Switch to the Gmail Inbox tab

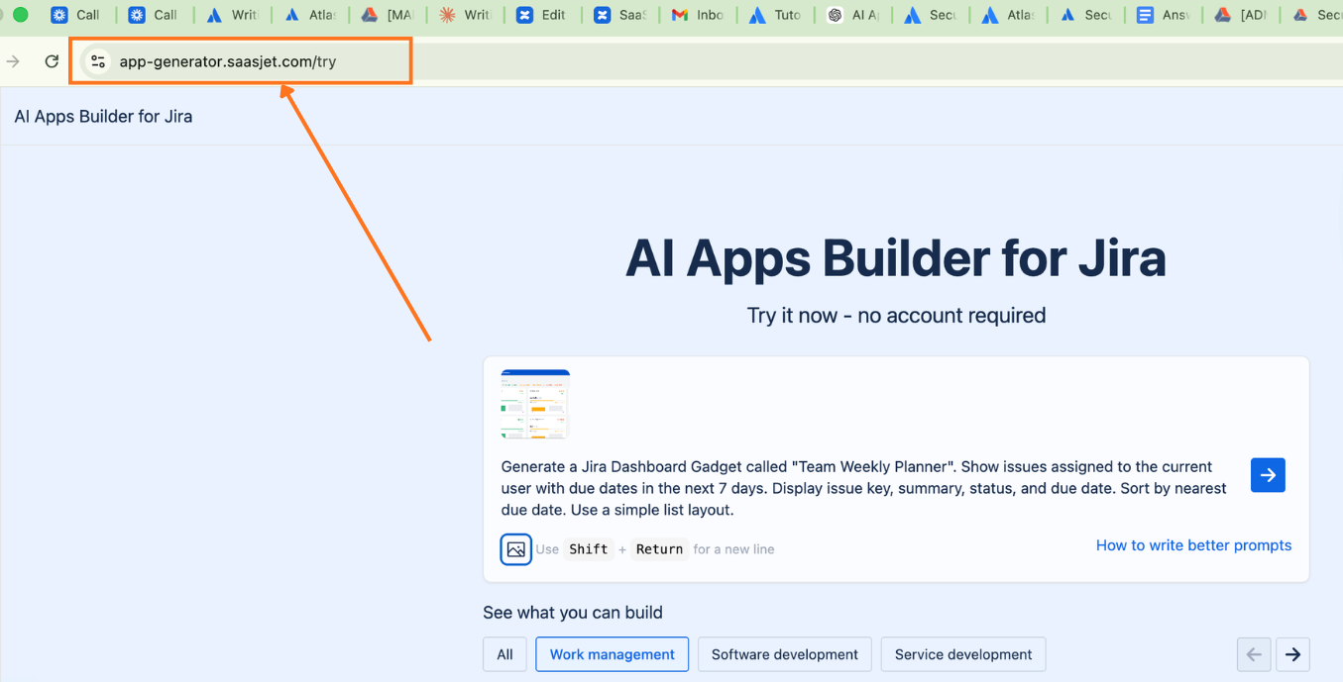698,15
